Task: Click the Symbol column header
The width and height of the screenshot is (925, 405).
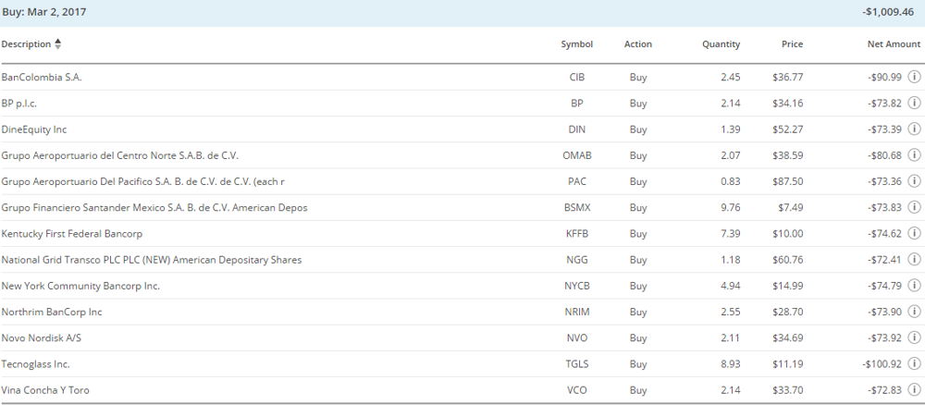Action: [576, 44]
